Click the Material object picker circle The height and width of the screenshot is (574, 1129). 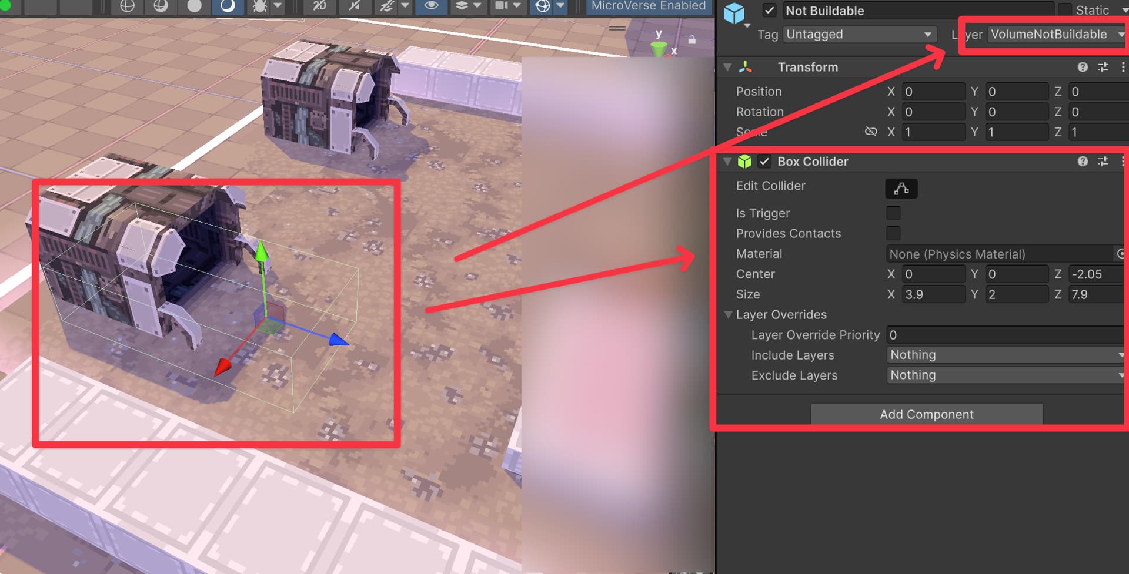point(1121,254)
